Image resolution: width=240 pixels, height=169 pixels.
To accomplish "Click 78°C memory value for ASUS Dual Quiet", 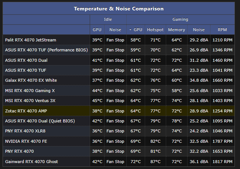I will (x=176, y=121).
